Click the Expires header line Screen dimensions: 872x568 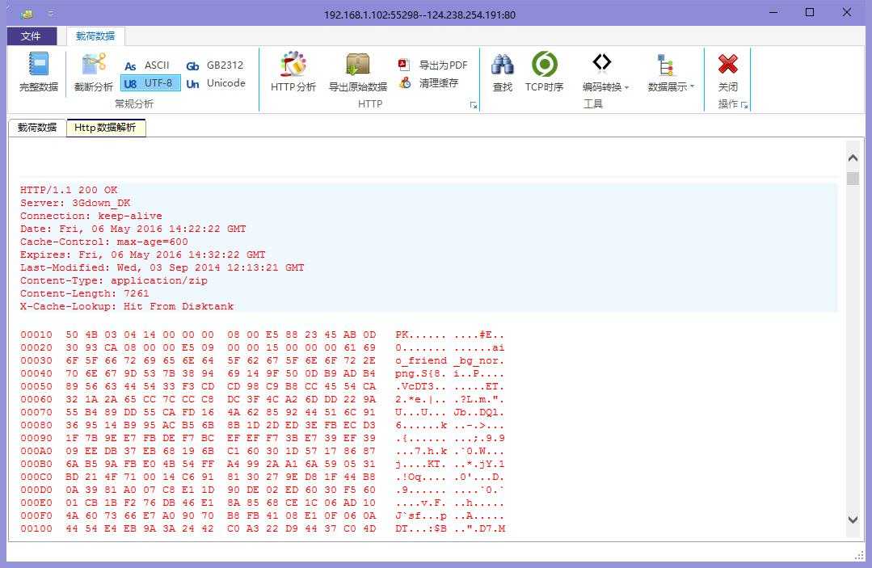pos(143,255)
